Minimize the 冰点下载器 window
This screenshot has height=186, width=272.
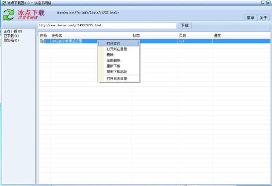tap(263, 3)
